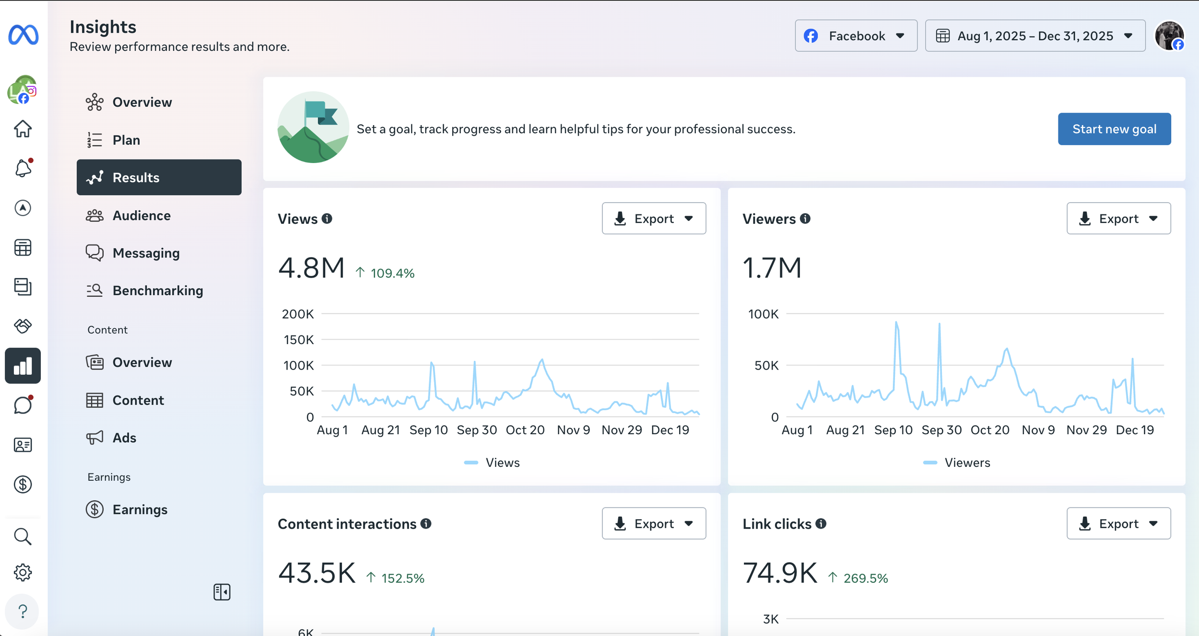Open the Earnings sidebar link
This screenshot has width=1199, height=636.
tap(140, 509)
